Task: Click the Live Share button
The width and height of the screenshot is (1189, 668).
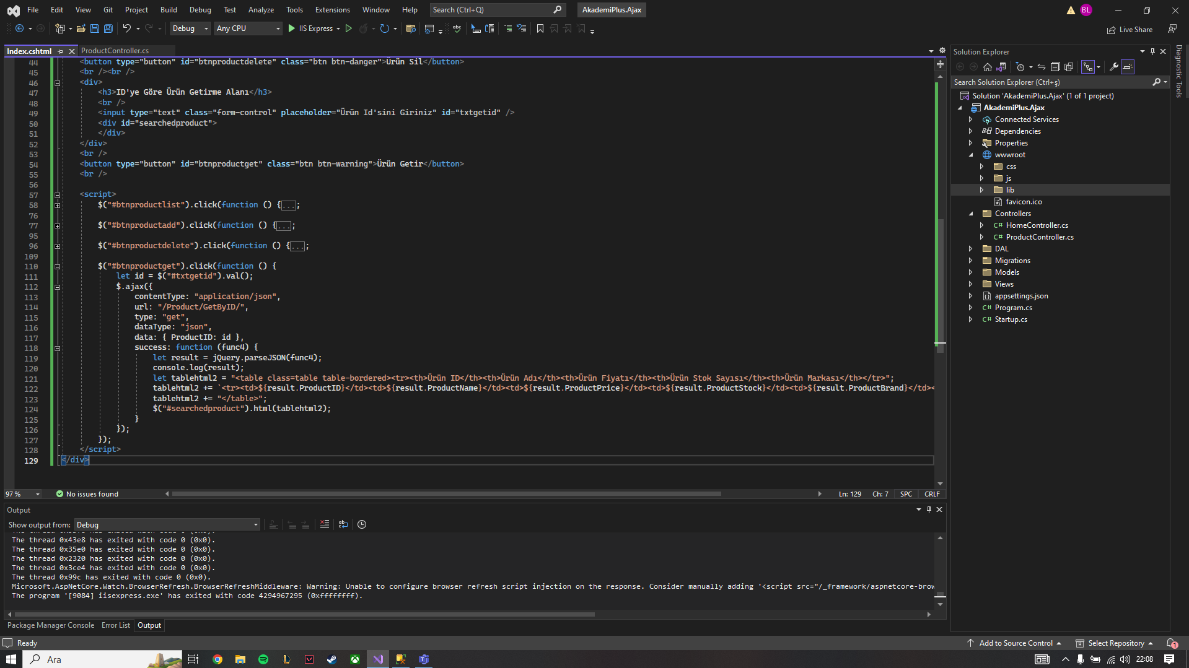Action: pos(1130,29)
